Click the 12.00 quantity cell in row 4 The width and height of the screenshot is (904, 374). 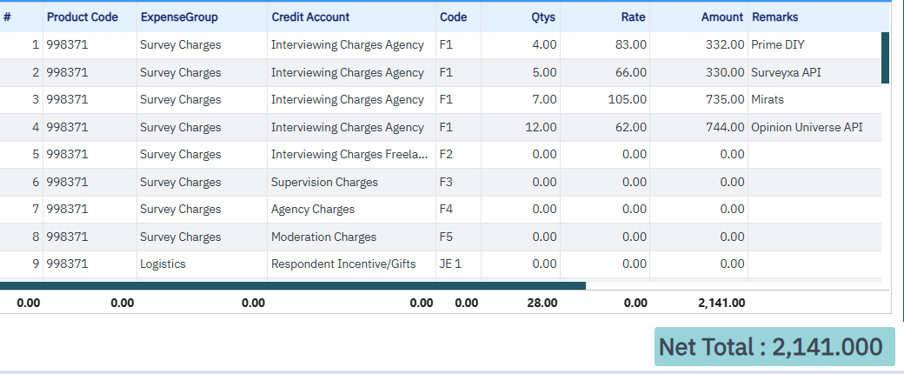tap(521, 128)
